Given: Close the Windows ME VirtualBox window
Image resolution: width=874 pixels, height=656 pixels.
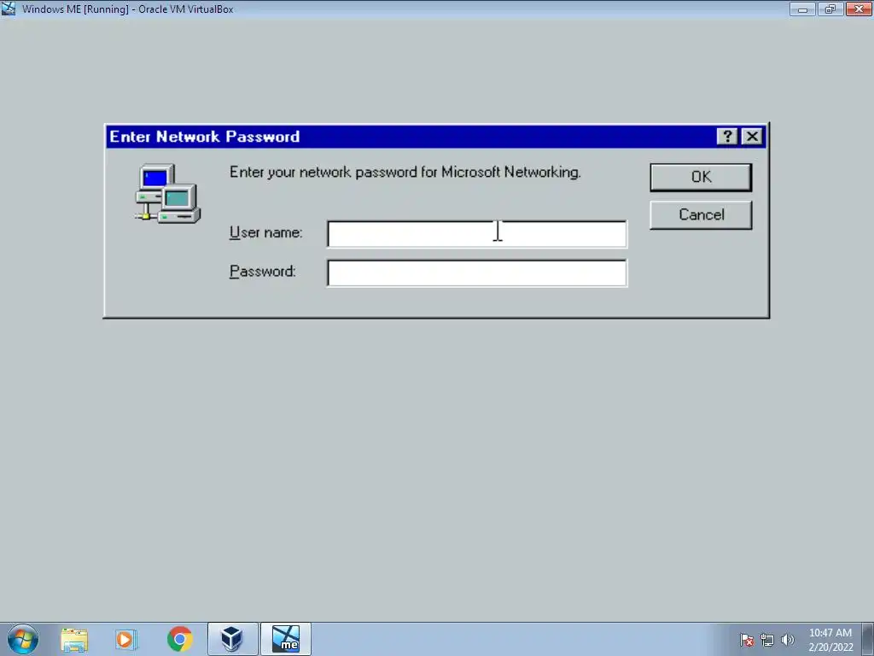Looking at the screenshot, I should 859,9.
